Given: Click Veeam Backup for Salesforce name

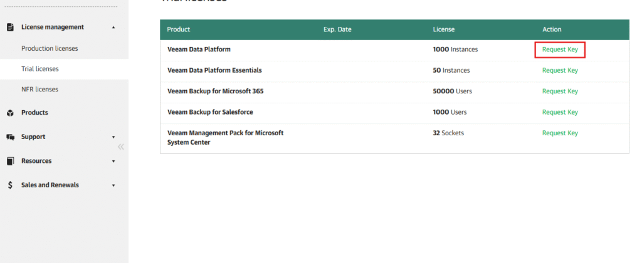Looking at the screenshot, I should [210, 112].
